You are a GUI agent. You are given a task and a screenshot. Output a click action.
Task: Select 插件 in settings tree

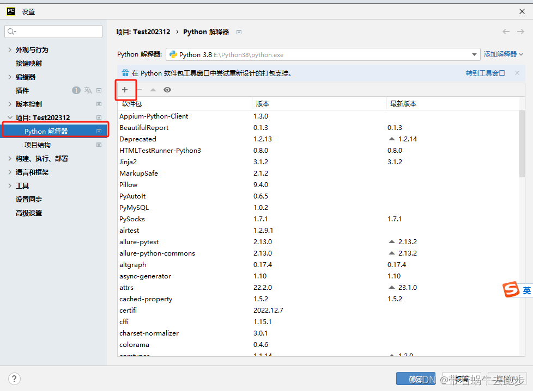point(22,90)
